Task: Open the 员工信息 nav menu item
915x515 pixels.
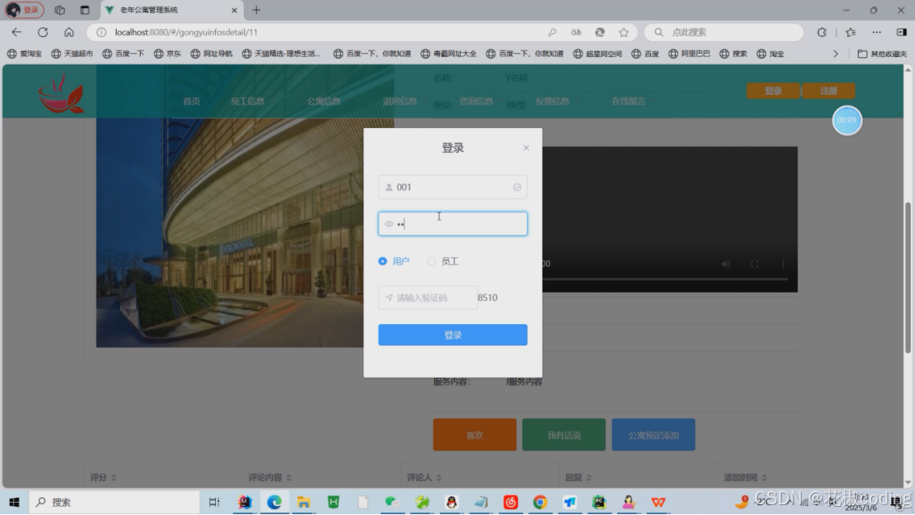Action: [247, 102]
